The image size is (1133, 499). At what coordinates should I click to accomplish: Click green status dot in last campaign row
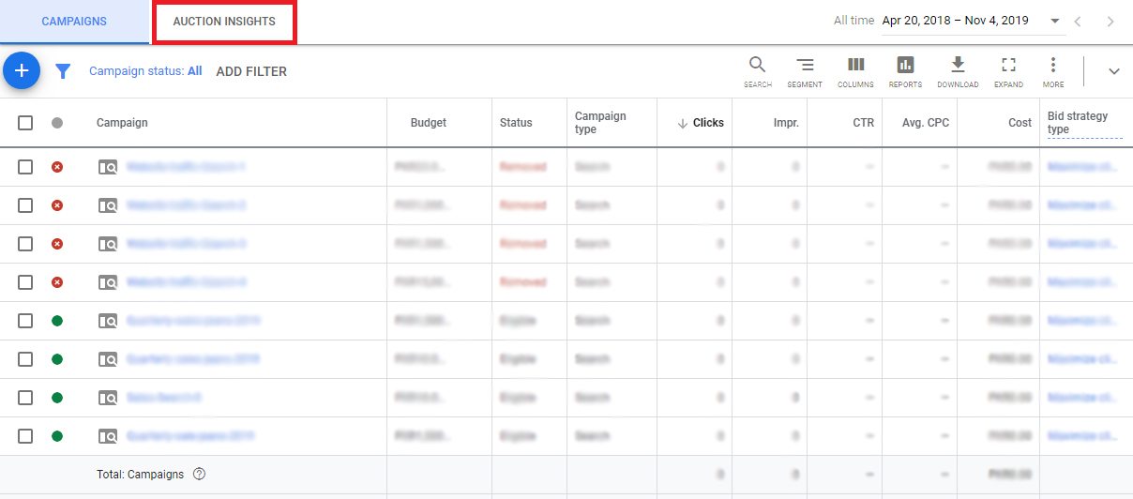pyautogui.click(x=57, y=436)
